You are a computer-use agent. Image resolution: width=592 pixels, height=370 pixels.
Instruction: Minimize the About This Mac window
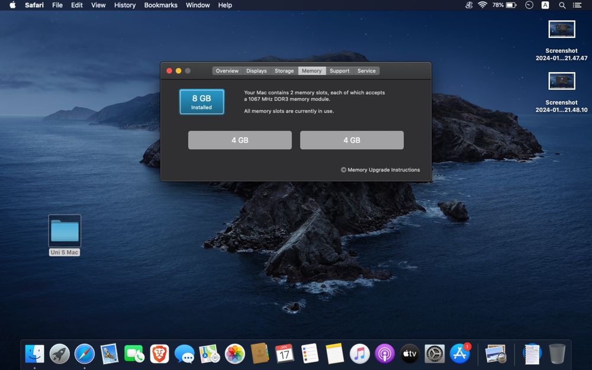[179, 70]
